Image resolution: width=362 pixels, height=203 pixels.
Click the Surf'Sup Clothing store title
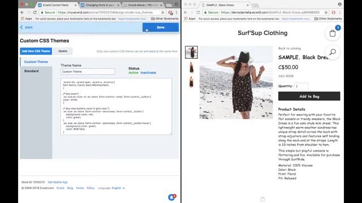262,33
